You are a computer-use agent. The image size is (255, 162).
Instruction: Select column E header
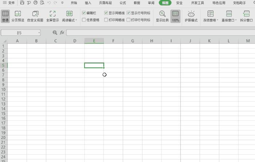click(94, 41)
